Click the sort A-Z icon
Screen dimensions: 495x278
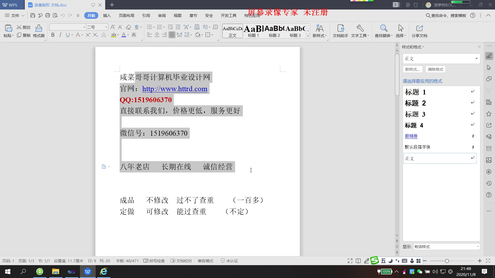(197, 27)
